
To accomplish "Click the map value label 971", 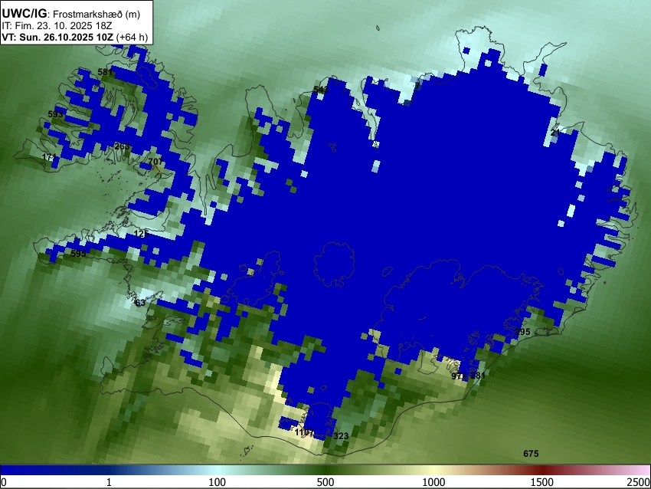I will coord(458,376).
